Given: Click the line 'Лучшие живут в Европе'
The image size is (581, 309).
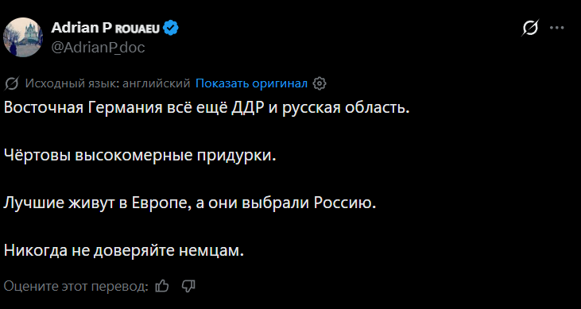Looking at the screenshot, I should [x=190, y=203].
